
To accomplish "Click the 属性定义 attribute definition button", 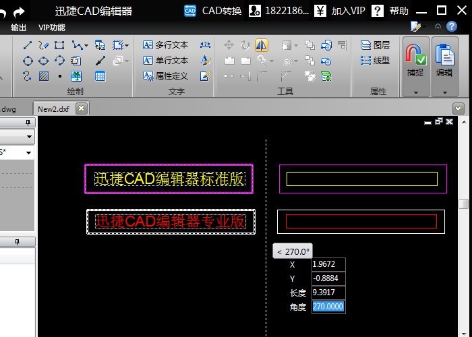I will coord(166,76).
